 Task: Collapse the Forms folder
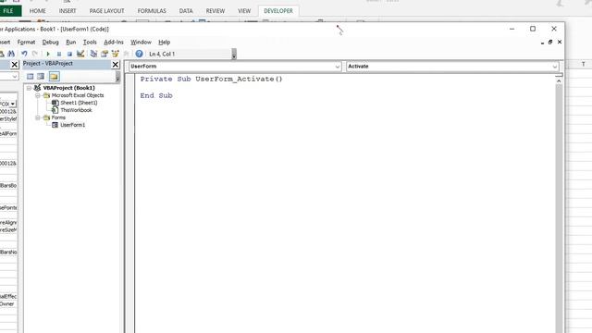click(38, 117)
